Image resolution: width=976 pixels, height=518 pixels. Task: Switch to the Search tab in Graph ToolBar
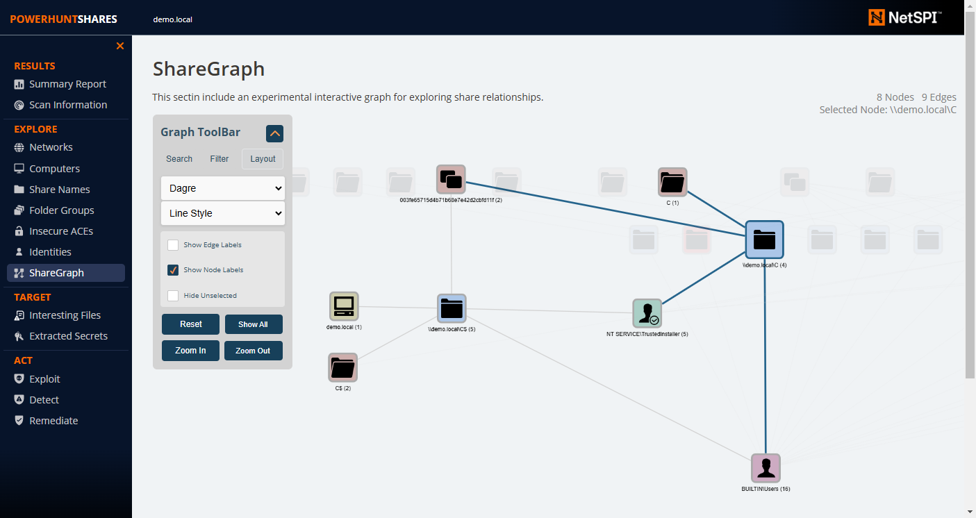(179, 158)
